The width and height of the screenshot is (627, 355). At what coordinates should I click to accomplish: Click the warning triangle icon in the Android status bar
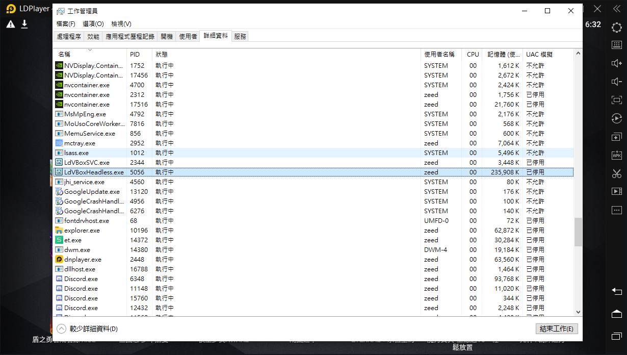tap(11, 24)
